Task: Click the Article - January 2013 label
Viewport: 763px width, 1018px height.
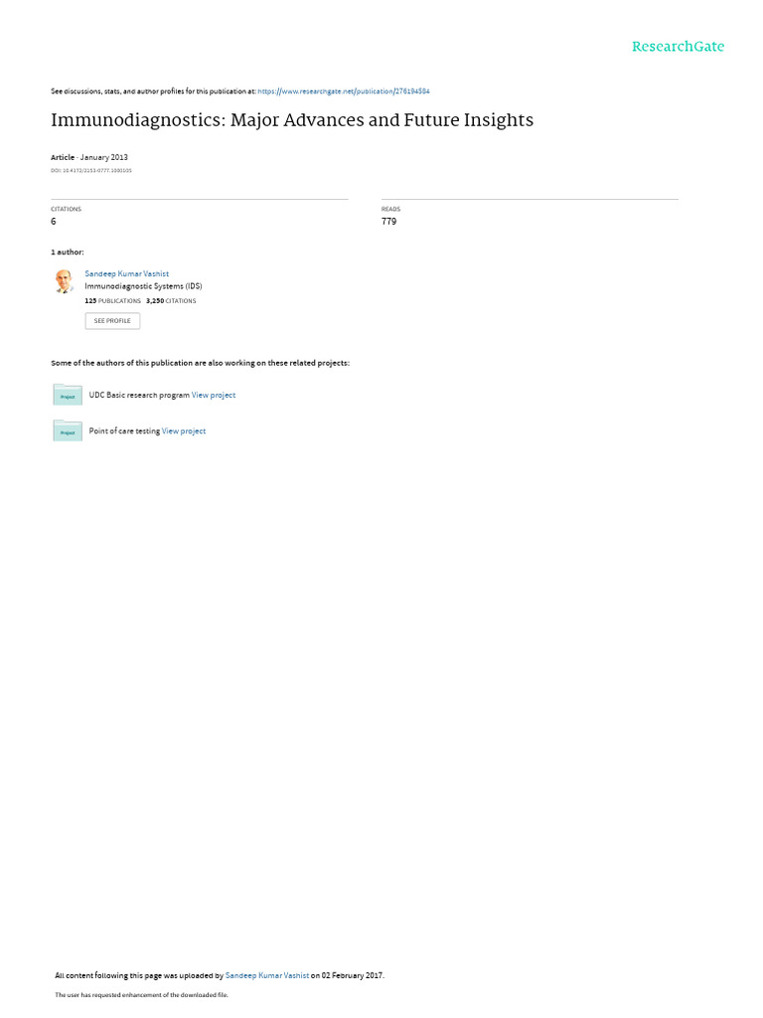Action: (x=89, y=157)
